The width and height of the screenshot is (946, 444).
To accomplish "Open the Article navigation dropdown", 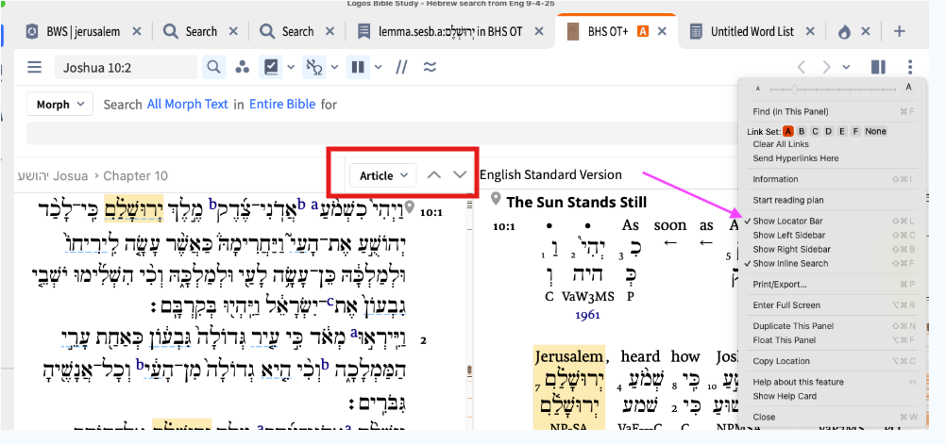I will pyautogui.click(x=383, y=175).
